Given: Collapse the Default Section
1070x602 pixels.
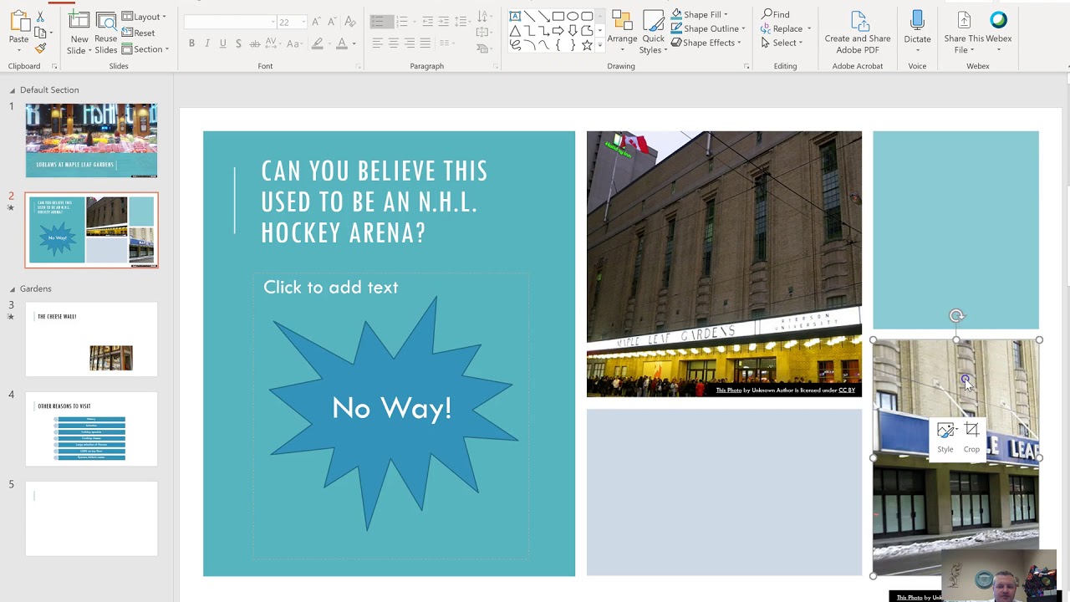Looking at the screenshot, I should (x=13, y=90).
